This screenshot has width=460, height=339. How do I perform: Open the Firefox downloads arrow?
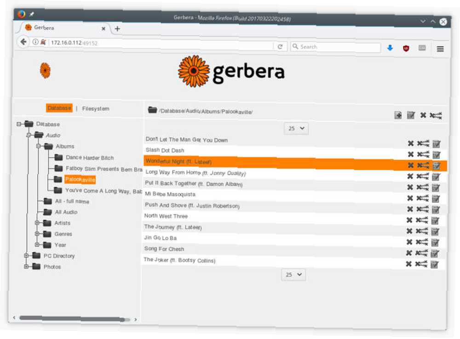coord(390,48)
